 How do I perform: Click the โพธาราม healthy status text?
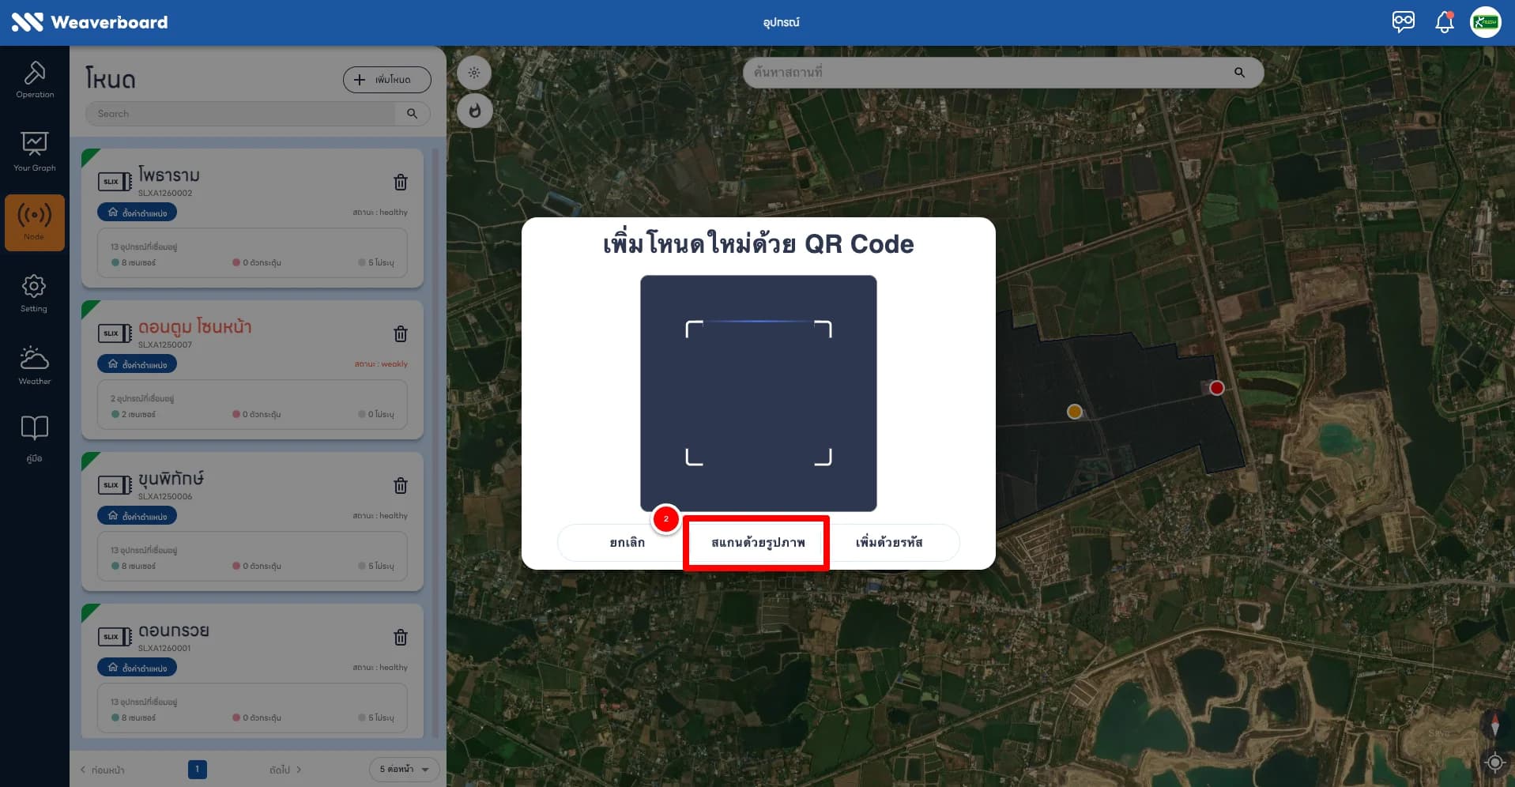tap(380, 213)
